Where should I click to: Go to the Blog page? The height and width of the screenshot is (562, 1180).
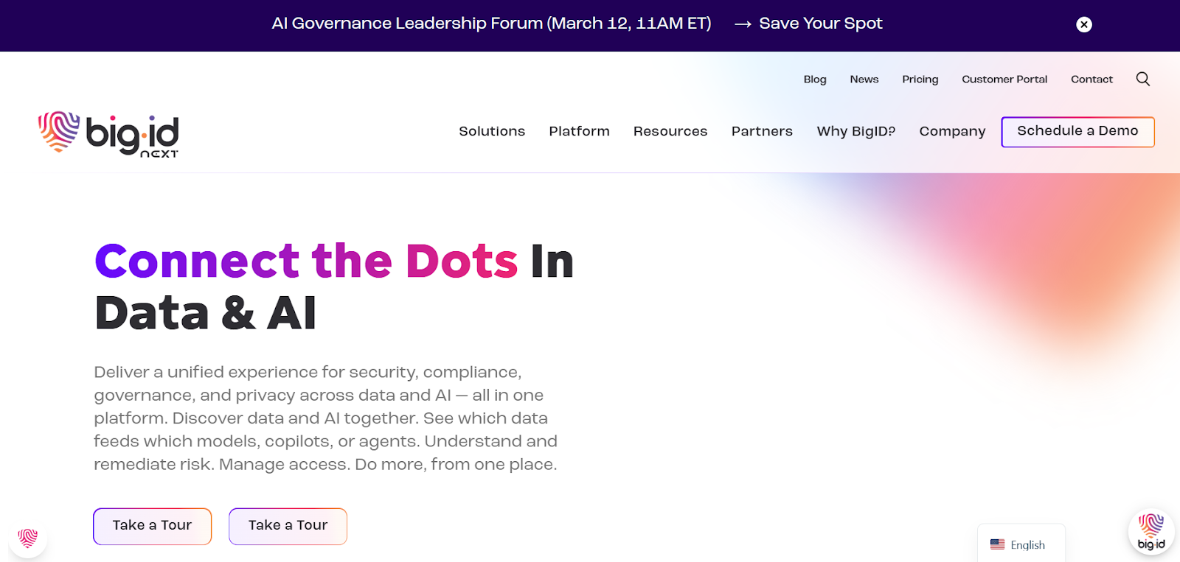coord(815,80)
